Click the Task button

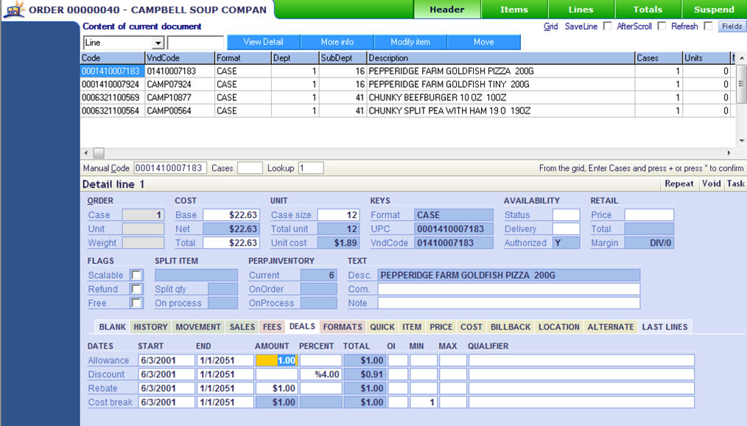tap(735, 184)
